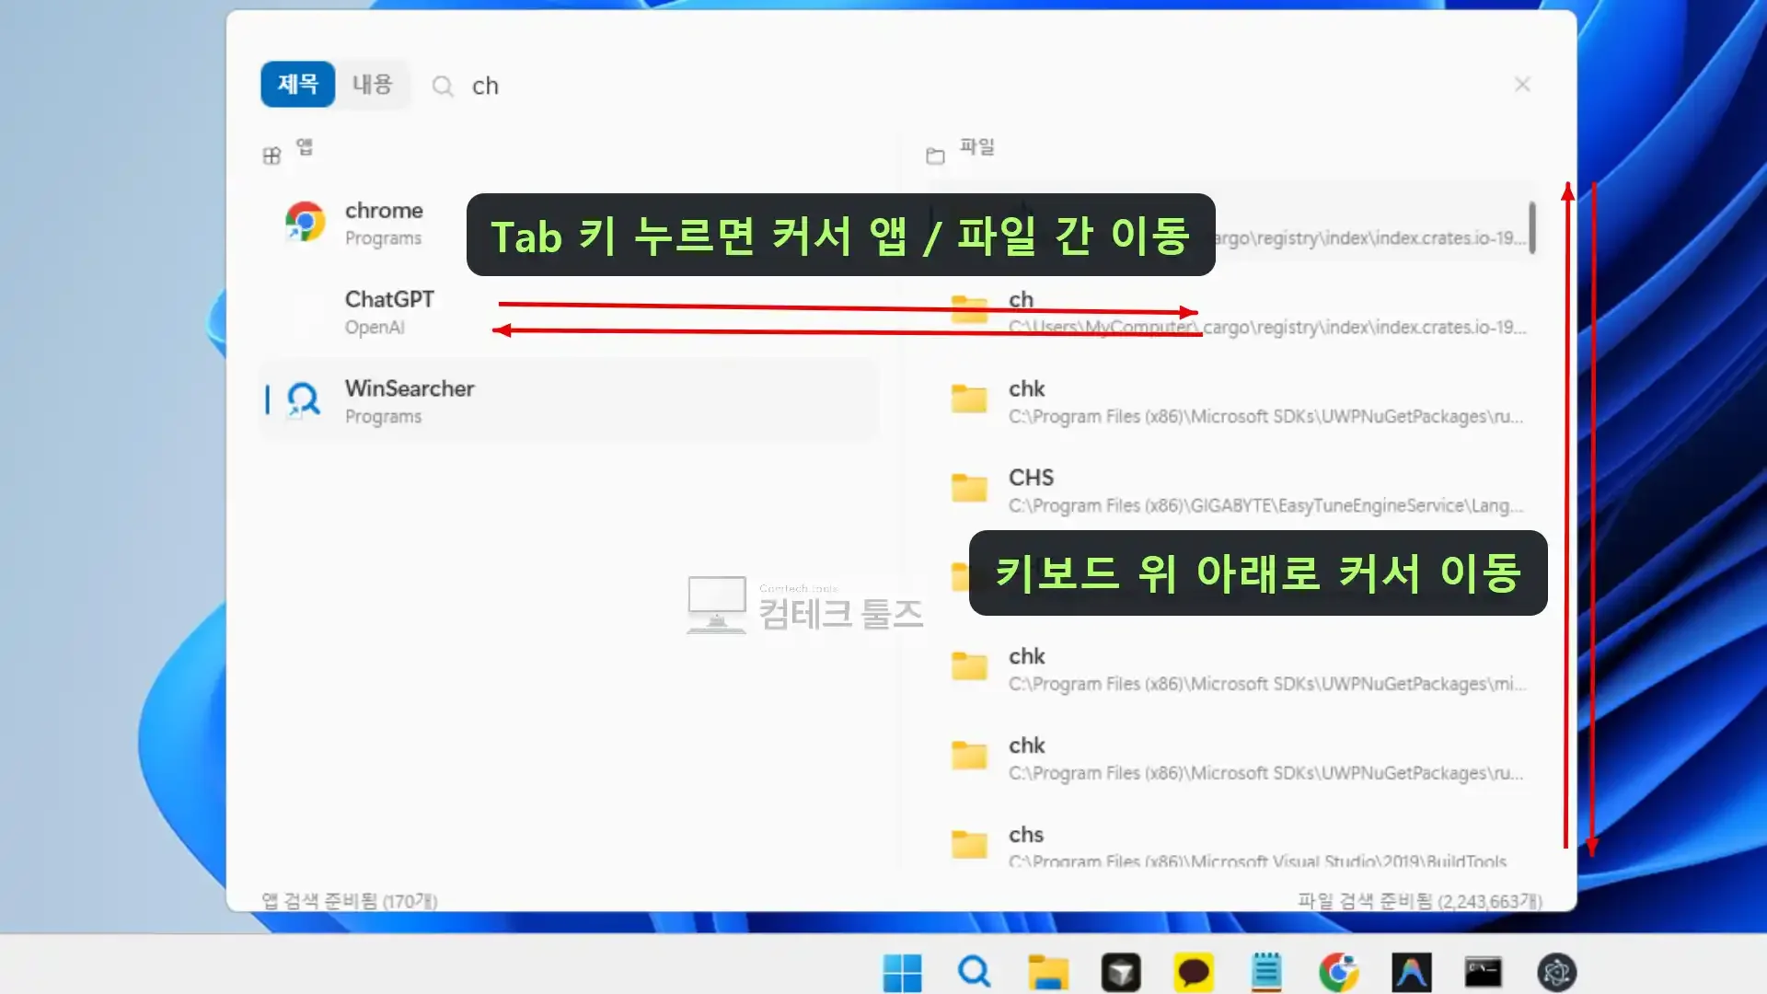Open the chk folder under UWPNuGetPackages\ru
This screenshot has width=1767, height=994.
(1233, 401)
